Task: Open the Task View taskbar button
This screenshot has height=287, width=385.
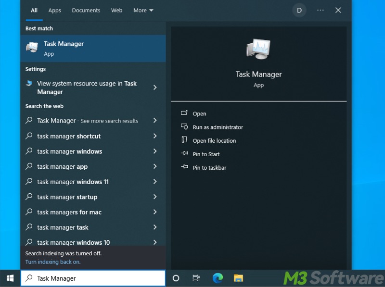Action: (x=196, y=278)
